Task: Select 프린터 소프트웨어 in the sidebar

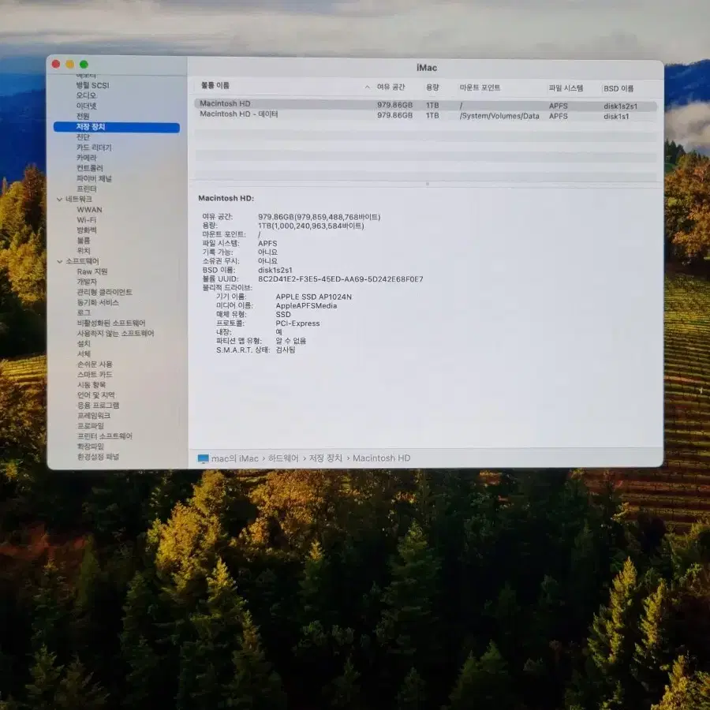Action: [105, 436]
